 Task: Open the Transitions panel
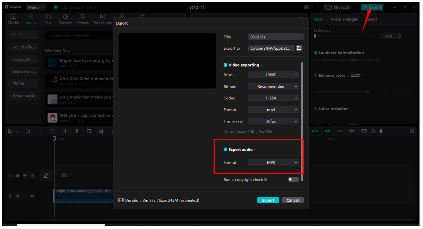[102, 19]
